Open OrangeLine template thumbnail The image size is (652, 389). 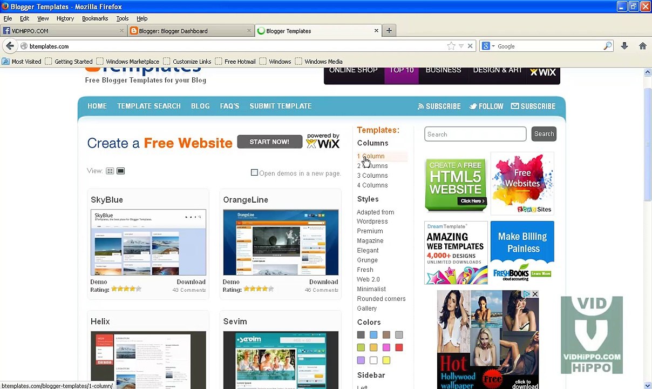[x=281, y=243]
